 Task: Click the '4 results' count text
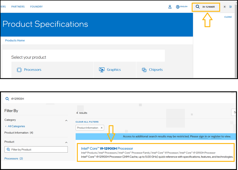(x=82, y=113)
